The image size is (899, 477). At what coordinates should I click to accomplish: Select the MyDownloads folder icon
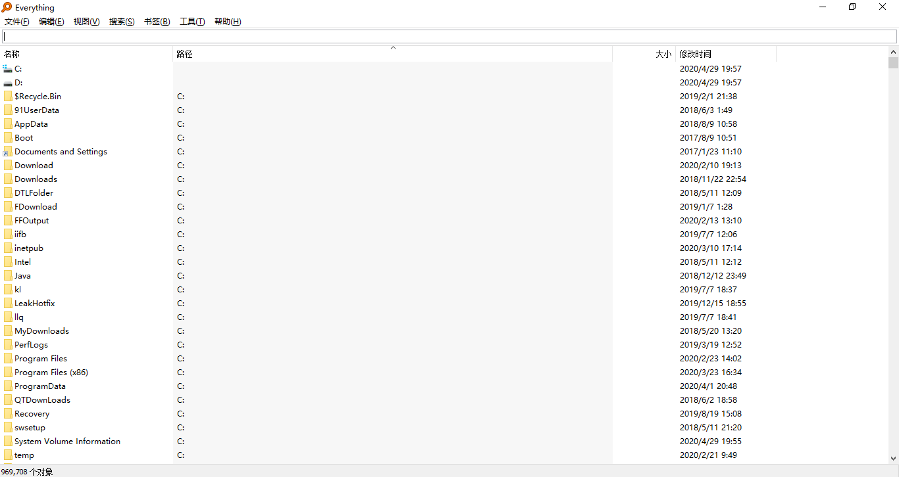[8, 330]
